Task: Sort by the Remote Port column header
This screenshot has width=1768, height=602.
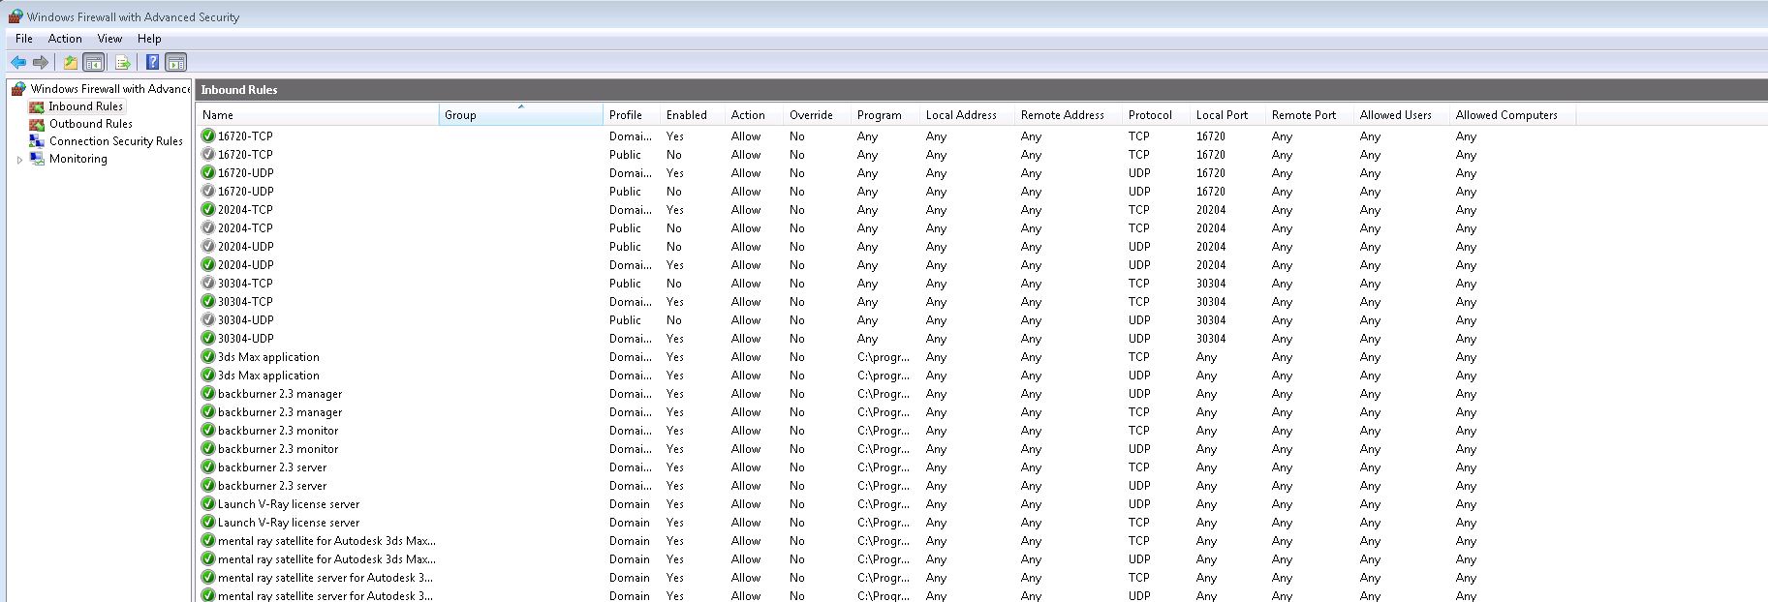Action: point(1310,114)
